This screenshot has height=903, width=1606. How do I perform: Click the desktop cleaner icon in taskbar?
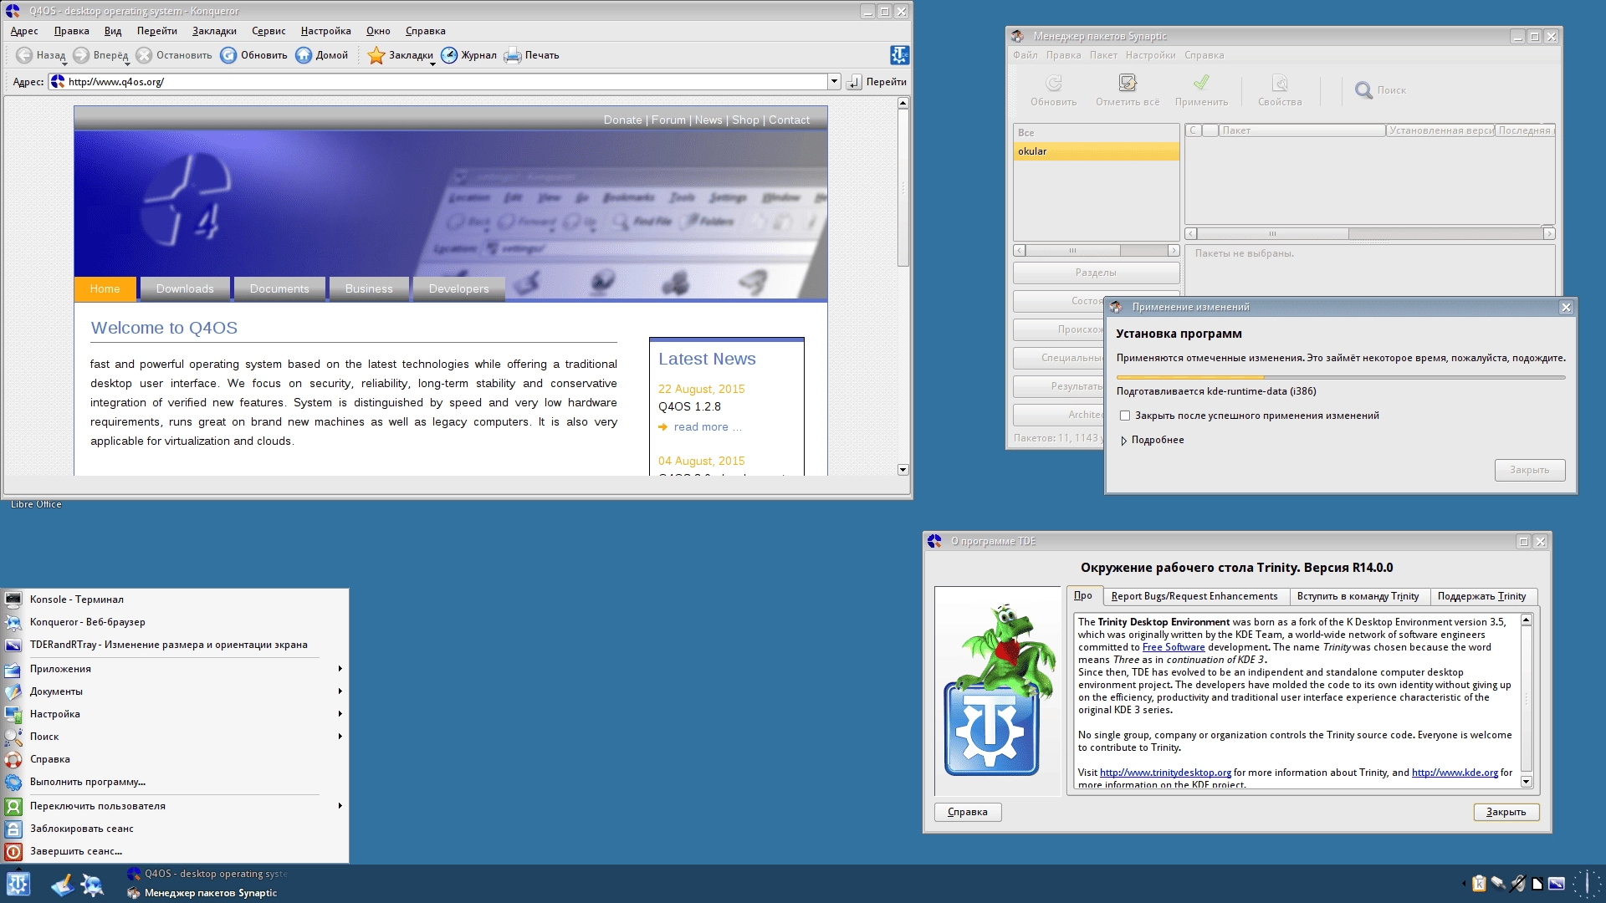62,885
